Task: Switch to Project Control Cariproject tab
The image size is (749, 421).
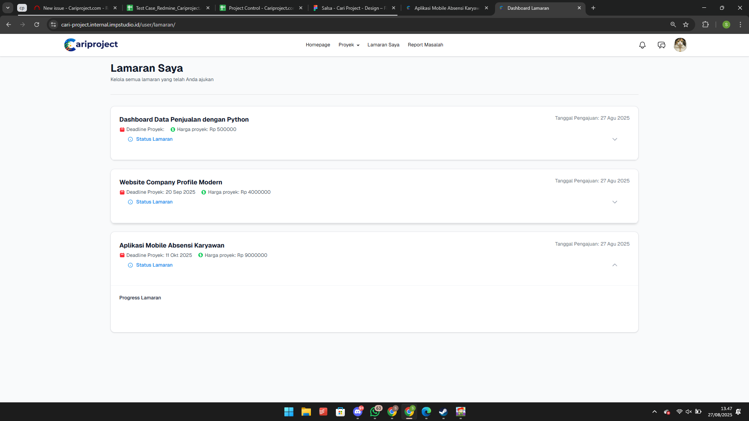Action: (x=261, y=8)
